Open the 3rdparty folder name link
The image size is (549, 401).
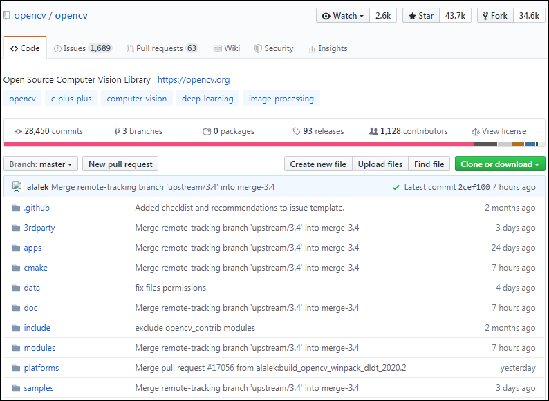(39, 228)
